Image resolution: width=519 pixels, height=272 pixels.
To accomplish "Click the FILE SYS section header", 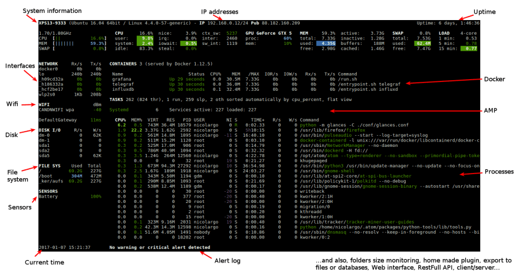I will click(50, 166).
